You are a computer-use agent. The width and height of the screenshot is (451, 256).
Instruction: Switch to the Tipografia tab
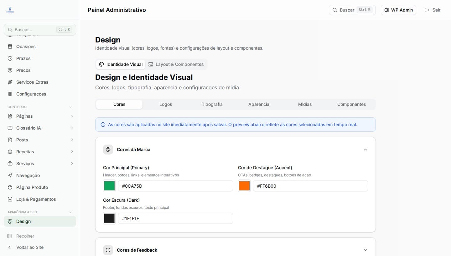coord(212,104)
